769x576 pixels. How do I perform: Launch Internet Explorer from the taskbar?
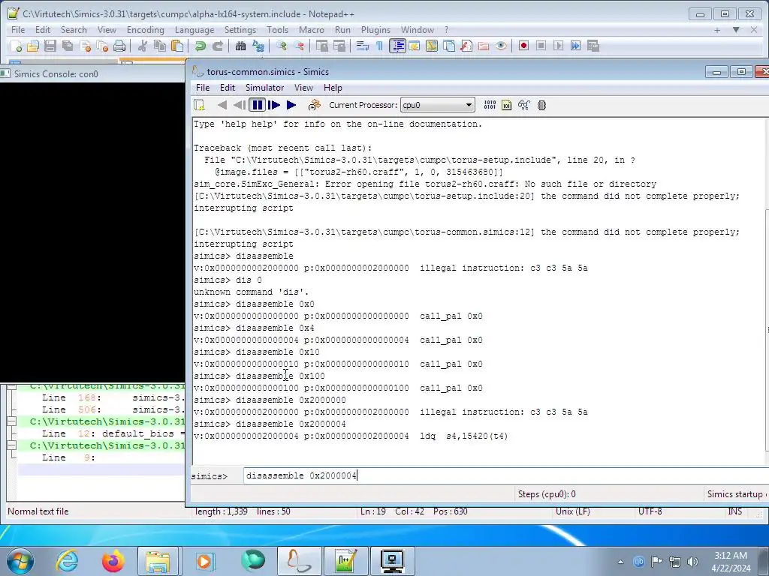(67, 561)
